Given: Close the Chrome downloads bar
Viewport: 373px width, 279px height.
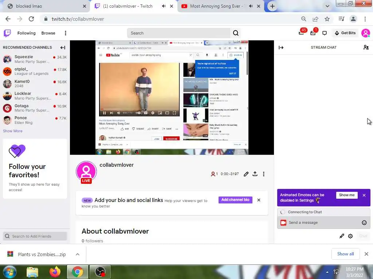Looking at the screenshot, I should pos(366,254).
